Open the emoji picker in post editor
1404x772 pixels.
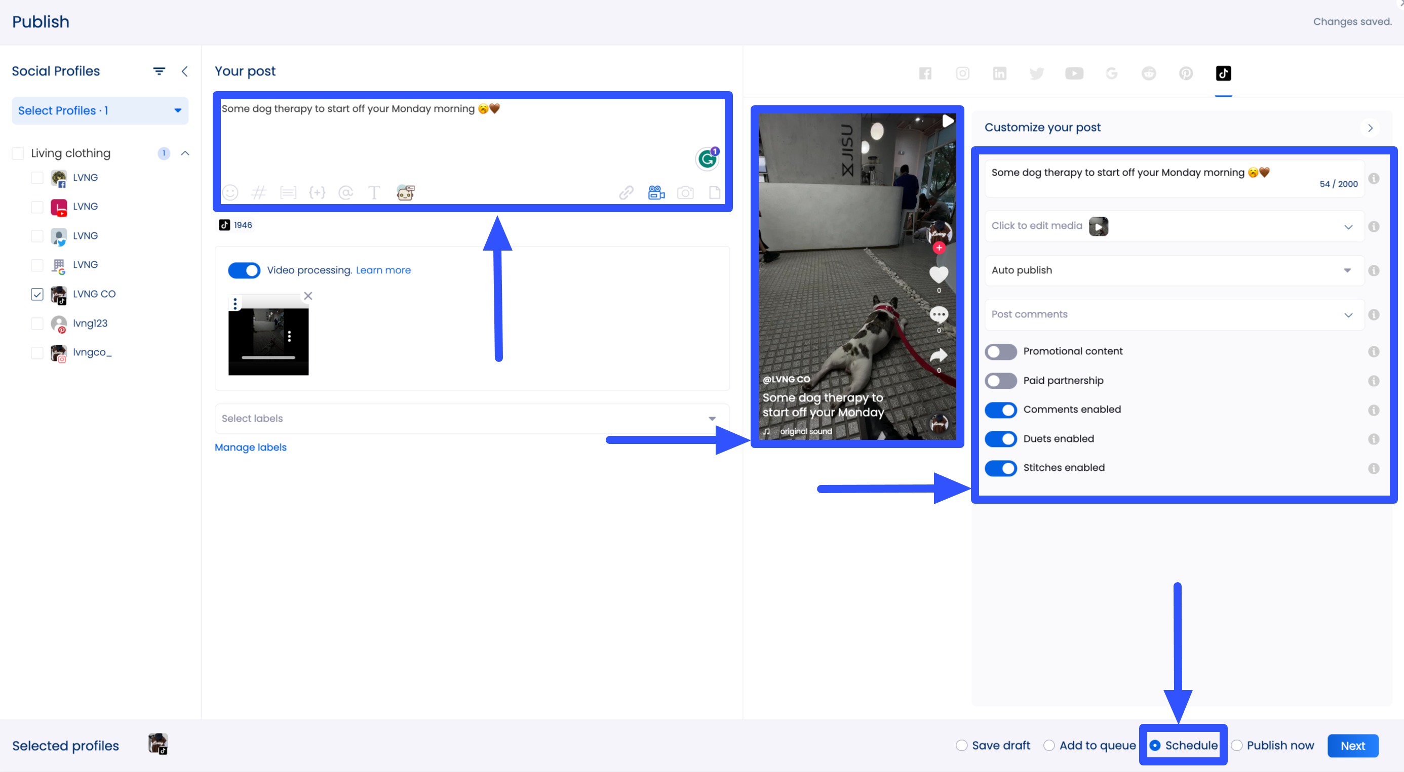coord(230,192)
